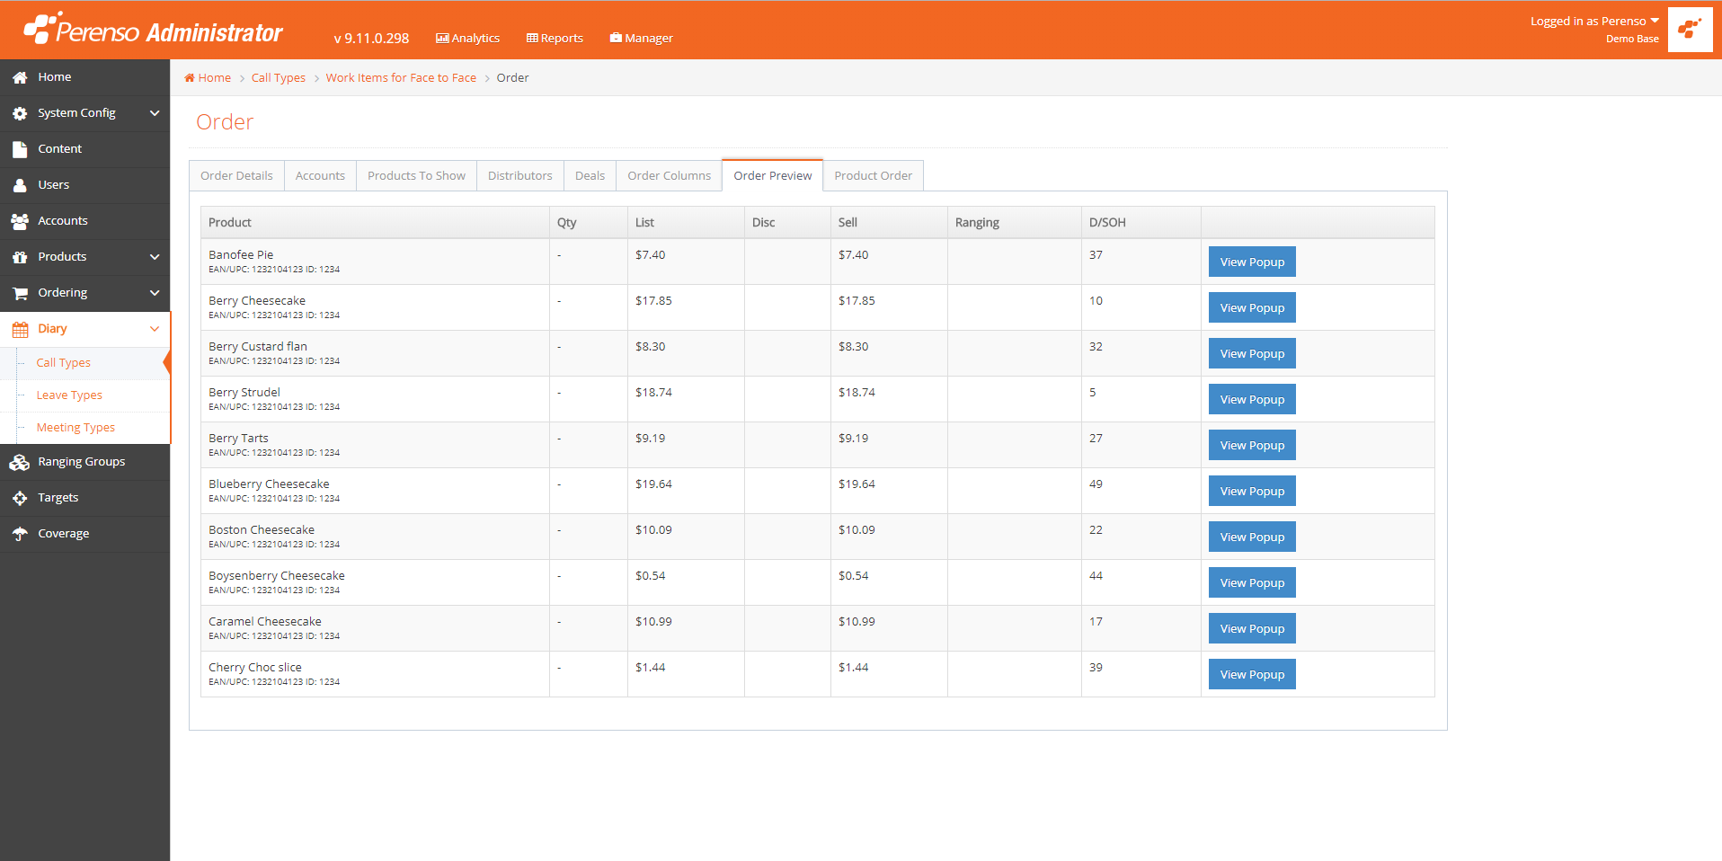The image size is (1722, 861).
Task: View popup for Caramel Cheesecake
Action: coord(1252,628)
